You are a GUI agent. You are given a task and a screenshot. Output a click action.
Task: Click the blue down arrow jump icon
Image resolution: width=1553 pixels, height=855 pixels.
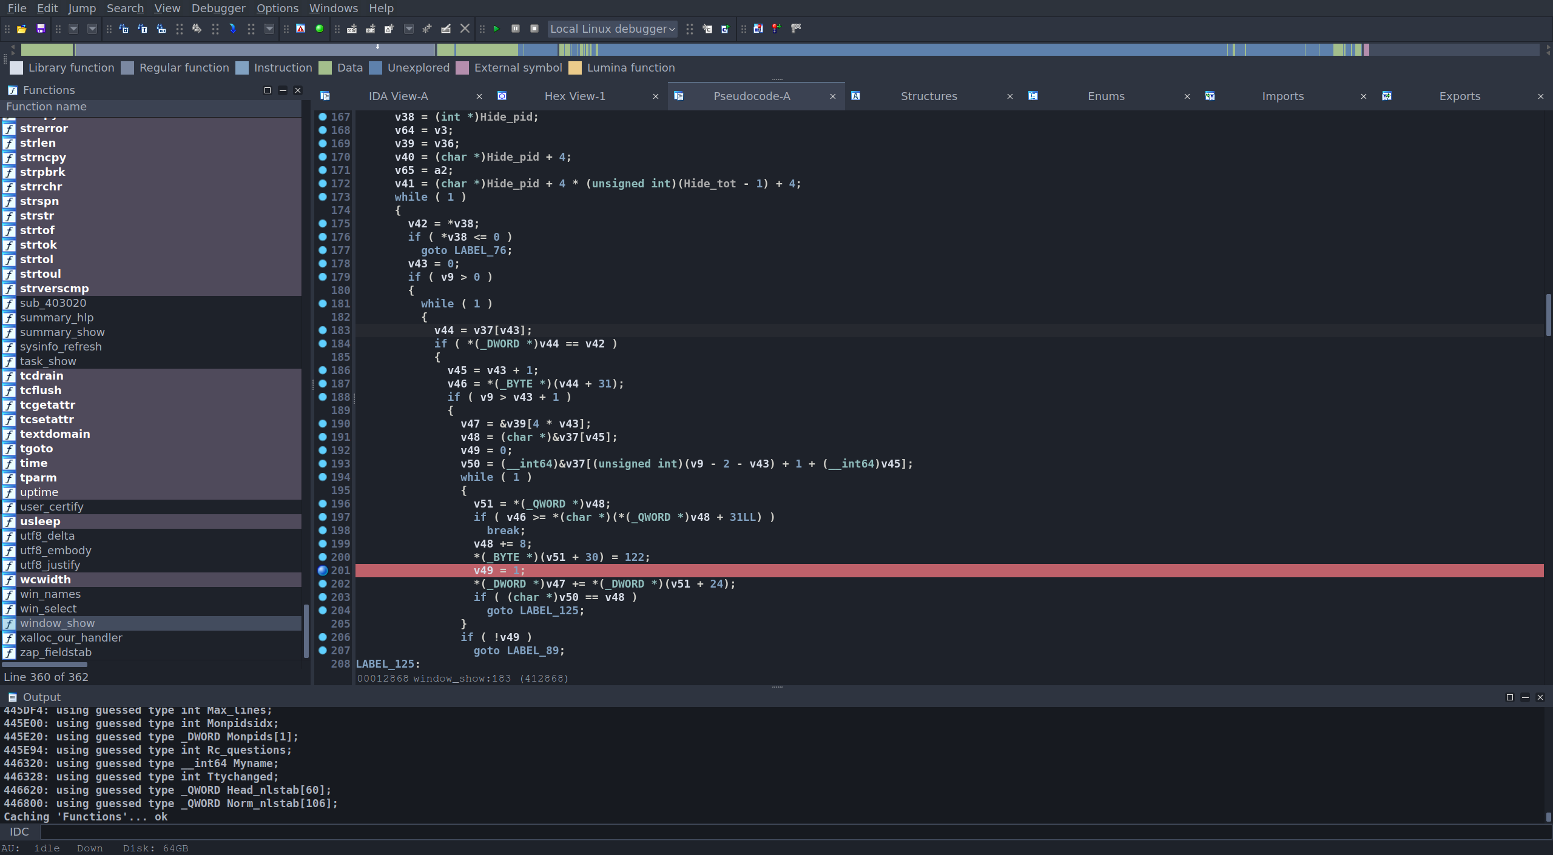232,29
